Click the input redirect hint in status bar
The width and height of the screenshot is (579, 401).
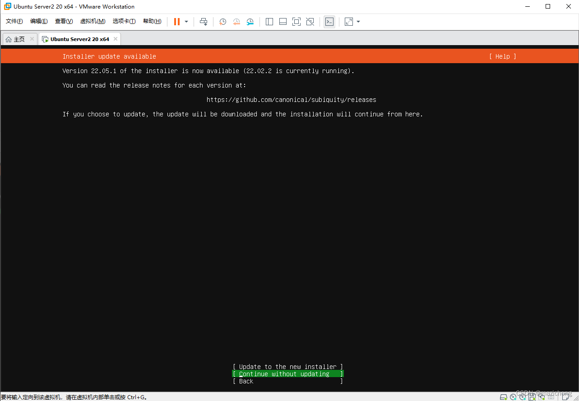click(74, 397)
